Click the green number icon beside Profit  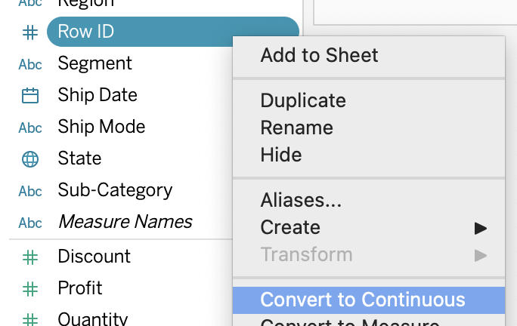(x=30, y=289)
